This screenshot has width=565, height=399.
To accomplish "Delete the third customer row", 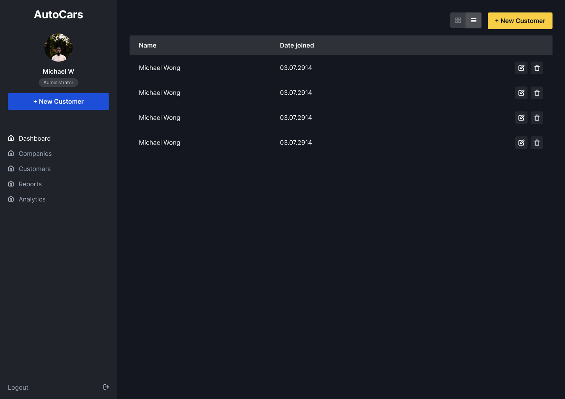I will [x=537, y=118].
